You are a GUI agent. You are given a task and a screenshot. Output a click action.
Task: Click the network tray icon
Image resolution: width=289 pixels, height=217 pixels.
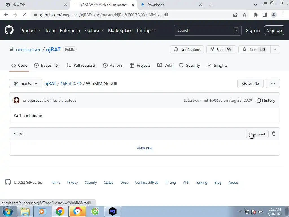(247, 212)
